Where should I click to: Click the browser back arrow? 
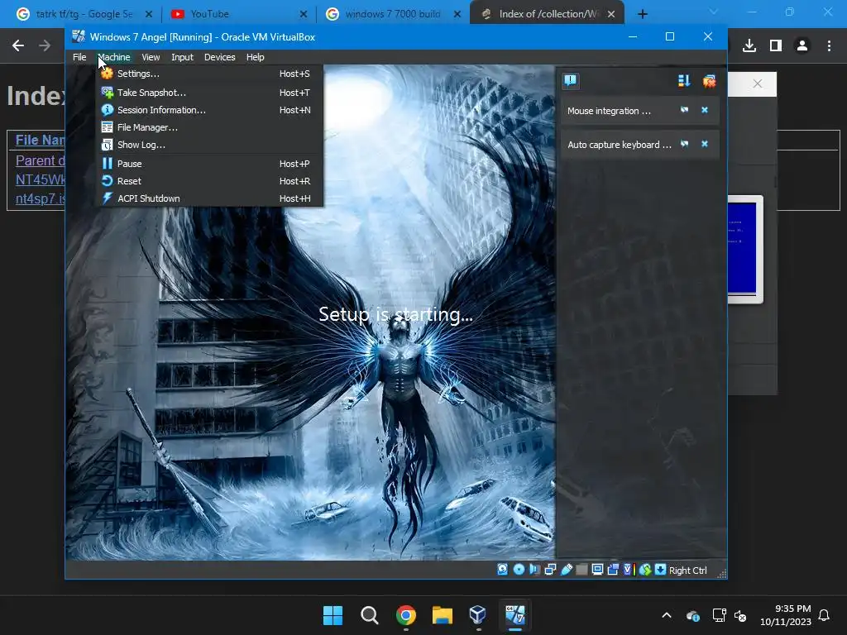point(18,46)
